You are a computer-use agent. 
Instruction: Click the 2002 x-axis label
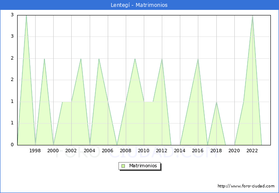coord(71,151)
